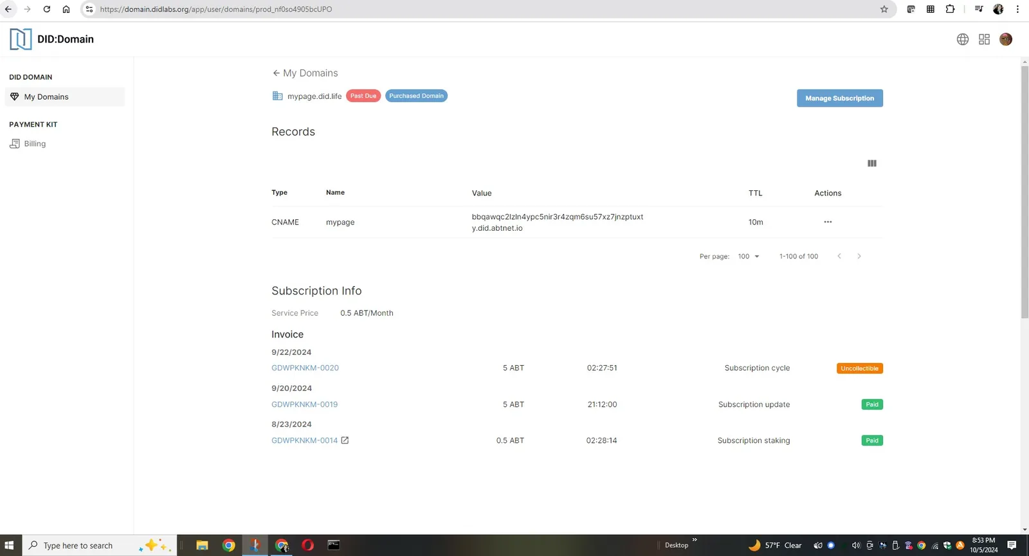
Task: Click the Uncollectible status badge
Action: pos(859,368)
